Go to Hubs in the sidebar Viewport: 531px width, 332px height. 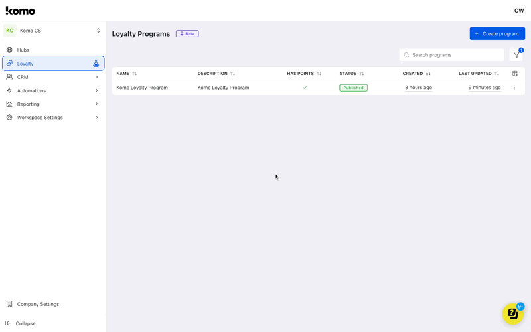coord(23,50)
